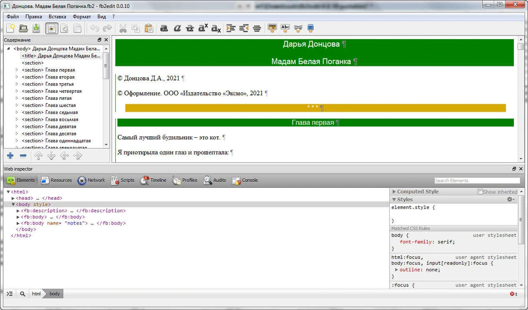Toggle subscript formatting
Screen dimensions: 528x310
[216, 28]
